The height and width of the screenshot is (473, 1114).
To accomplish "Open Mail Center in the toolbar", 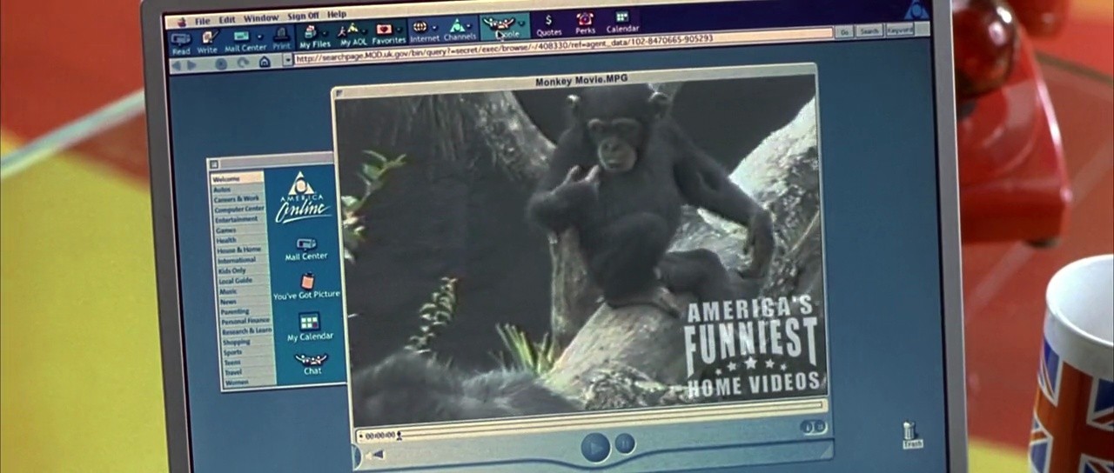I will point(245,40).
